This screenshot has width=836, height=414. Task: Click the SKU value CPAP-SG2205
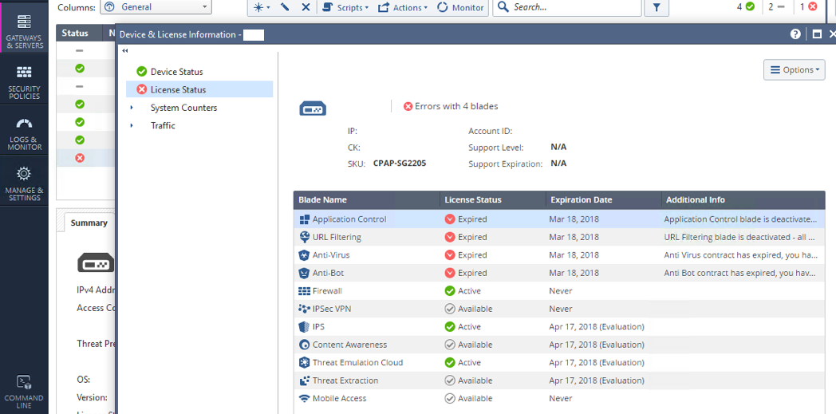click(x=400, y=164)
